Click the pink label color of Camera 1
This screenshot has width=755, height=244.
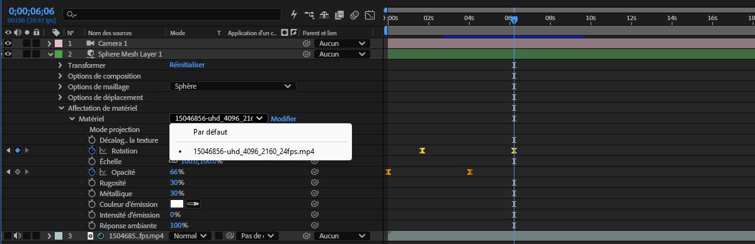(59, 43)
